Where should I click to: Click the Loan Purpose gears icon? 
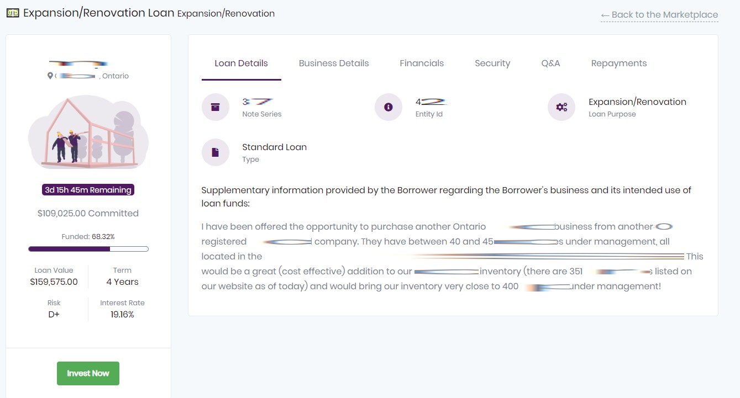[x=561, y=107]
